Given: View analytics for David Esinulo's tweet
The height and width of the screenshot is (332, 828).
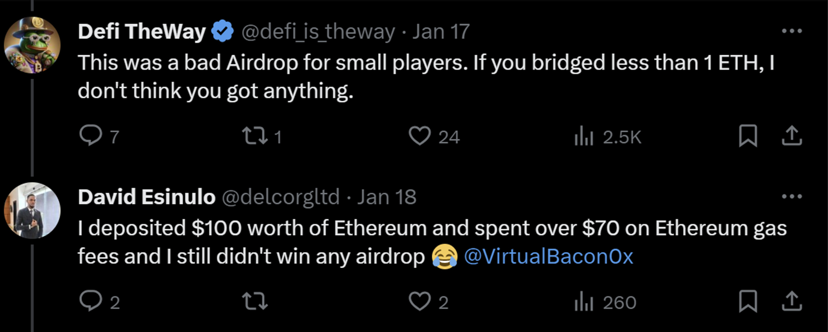Looking at the screenshot, I should tap(584, 302).
